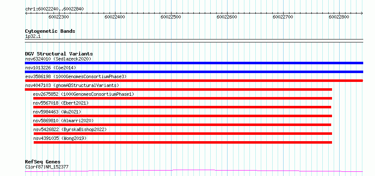
Task: Open variant label nsv5869810 (Almarri2020)
Action: [x=63, y=121]
